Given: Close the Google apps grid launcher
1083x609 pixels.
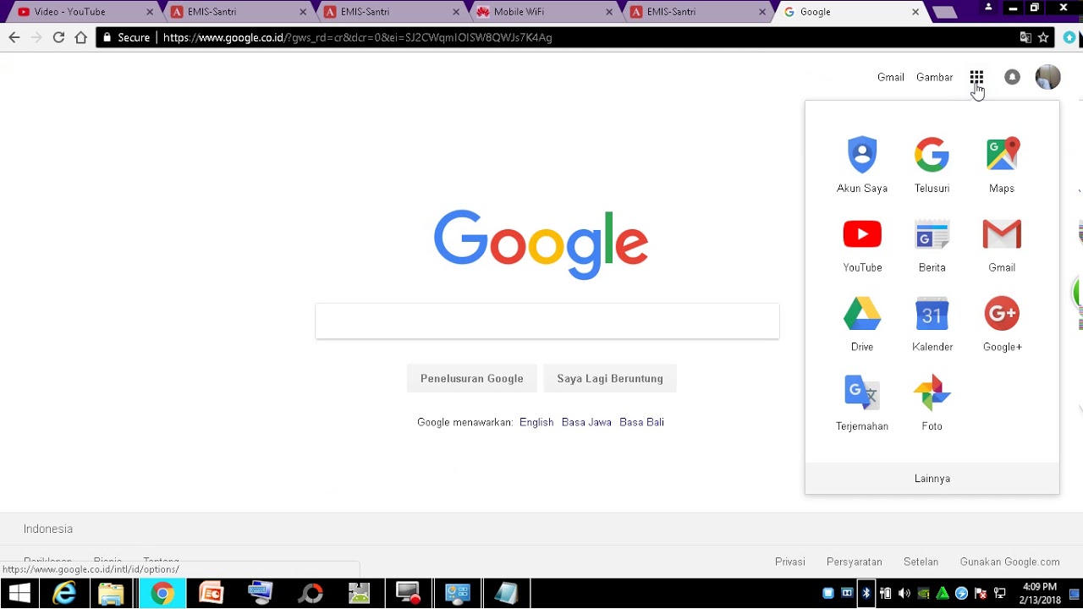Looking at the screenshot, I should (976, 77).
